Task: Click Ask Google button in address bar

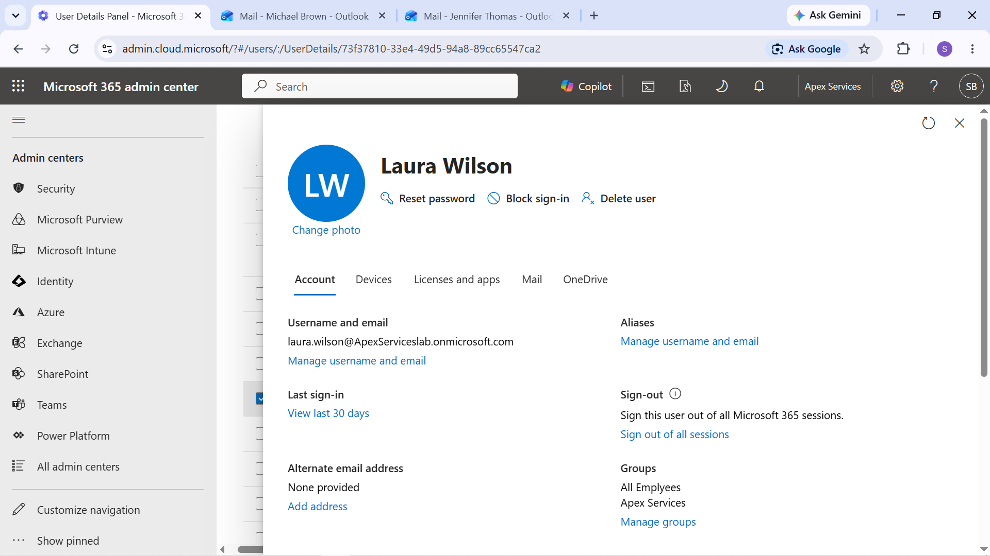Action: 806,49
